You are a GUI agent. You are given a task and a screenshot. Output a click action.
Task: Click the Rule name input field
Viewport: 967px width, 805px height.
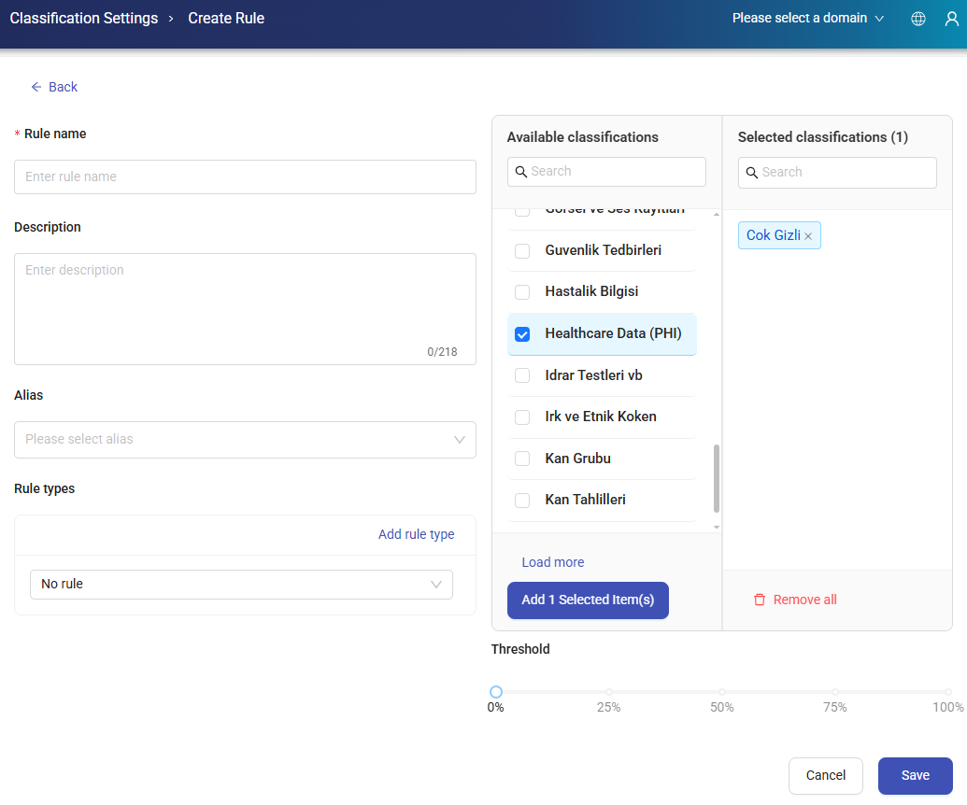point(245,177)
